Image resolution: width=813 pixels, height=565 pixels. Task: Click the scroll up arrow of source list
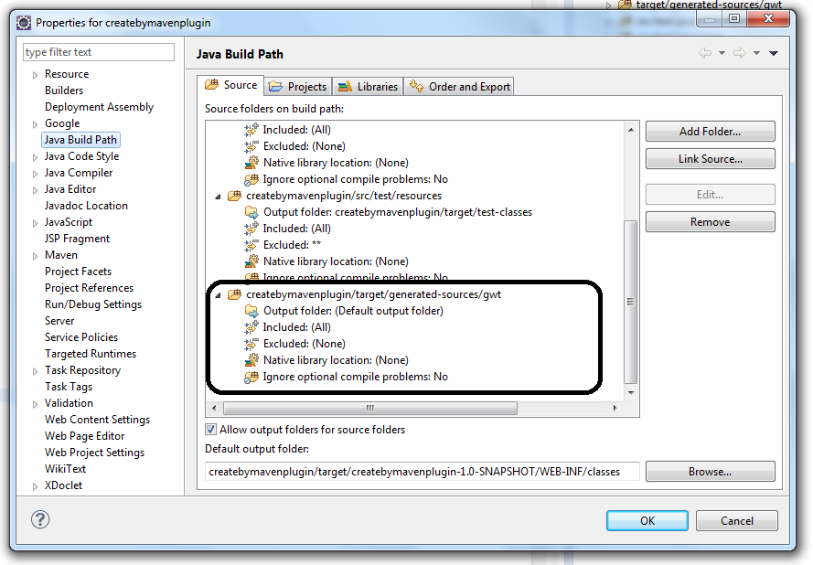coord(631,130)
